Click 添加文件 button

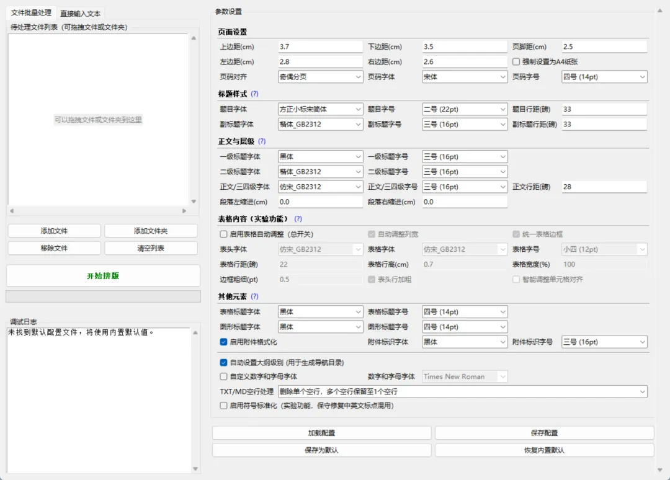click(54, 231)
